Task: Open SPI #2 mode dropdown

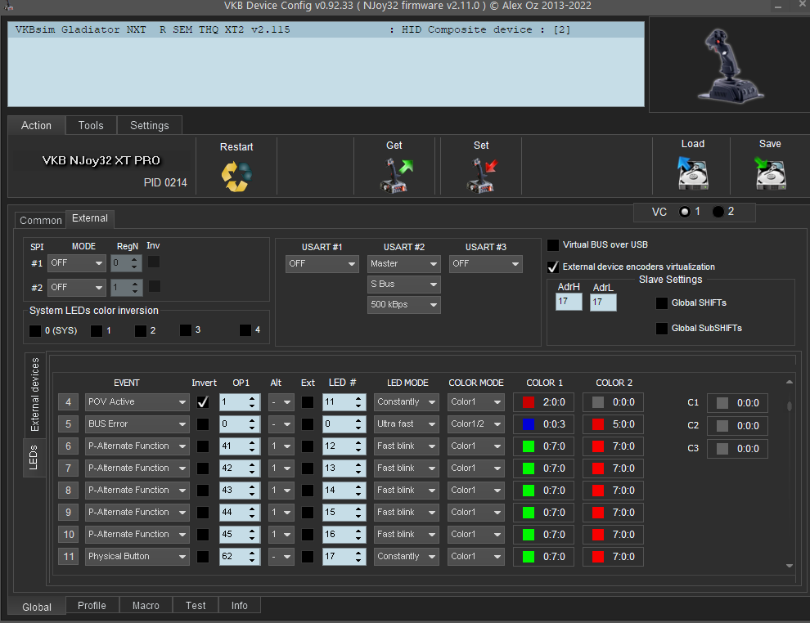Action: [76, 288]
